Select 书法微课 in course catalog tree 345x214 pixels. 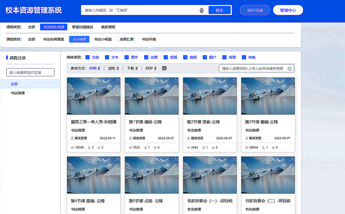click(17, 93)
